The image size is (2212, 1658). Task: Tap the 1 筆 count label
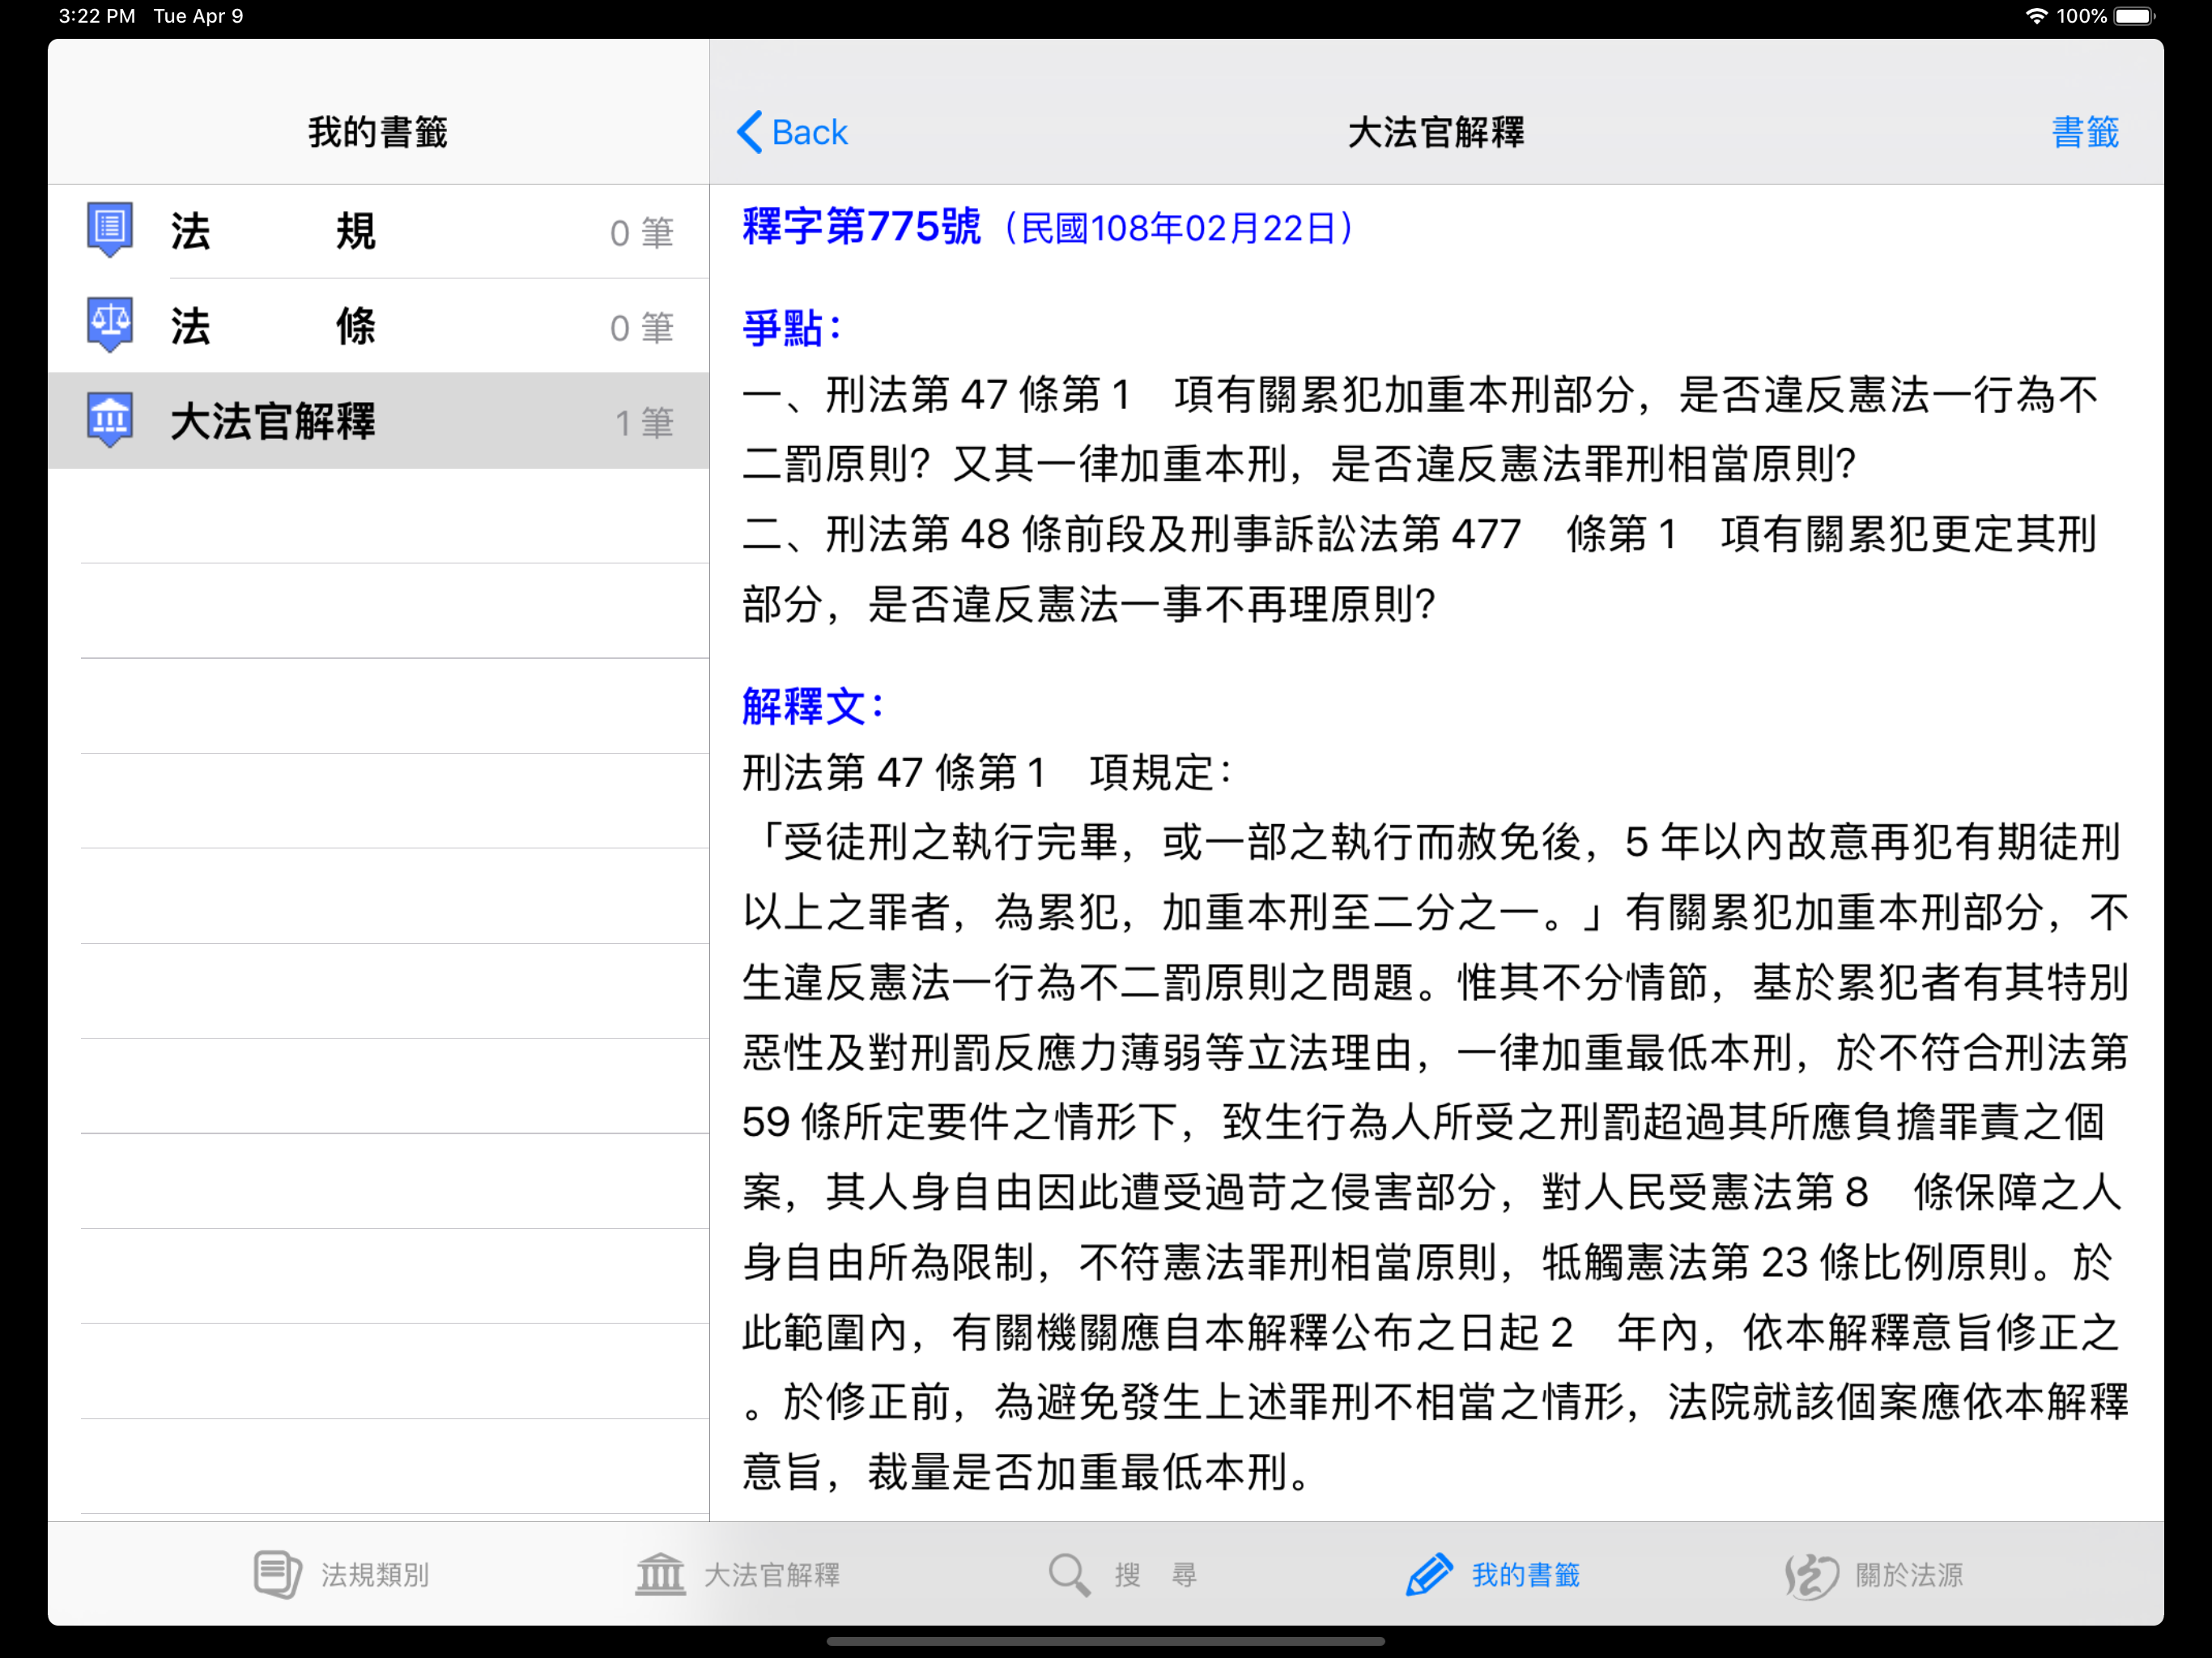(x=645, y=423)
